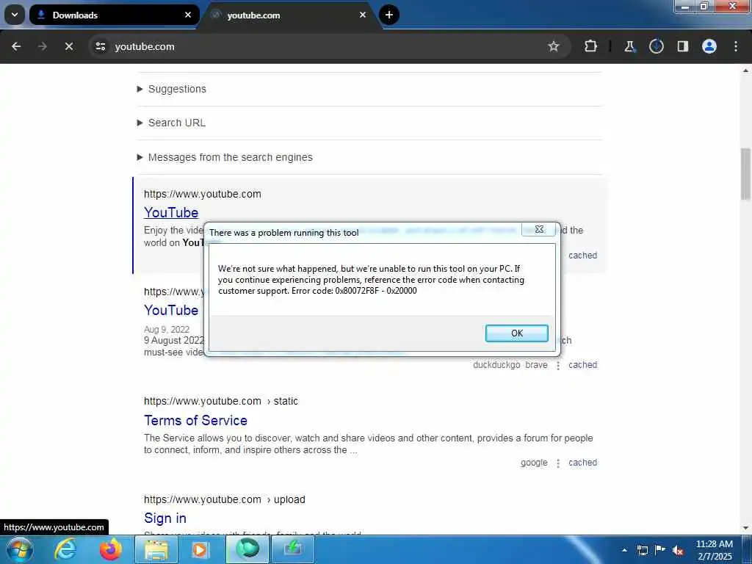752x564 pixels.
Task: Click the brave engine label
Action: click(x=536, y=365)
